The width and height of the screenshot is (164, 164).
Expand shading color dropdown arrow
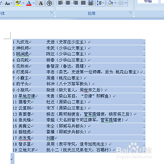(115, 3)
